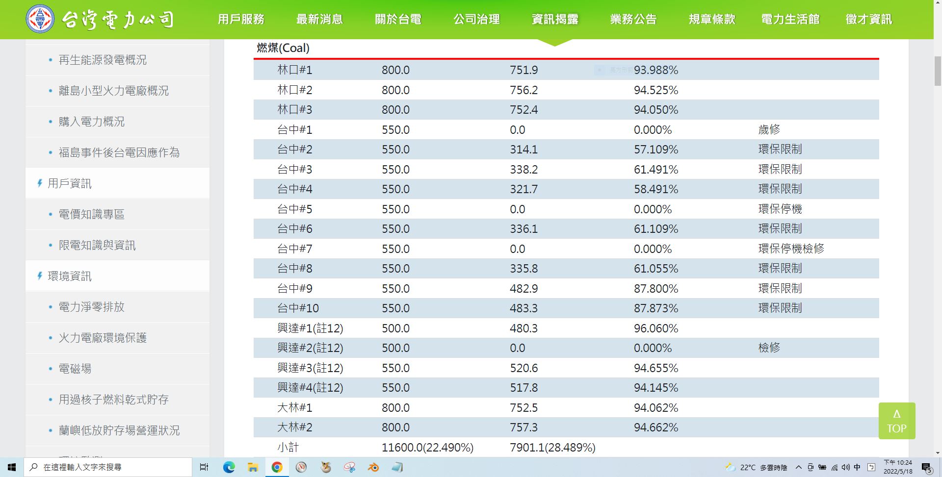The height and width of the screenshot is (477, 942).
Task: Click the Windows taskbar search field
Action: [x=108, y=467]
